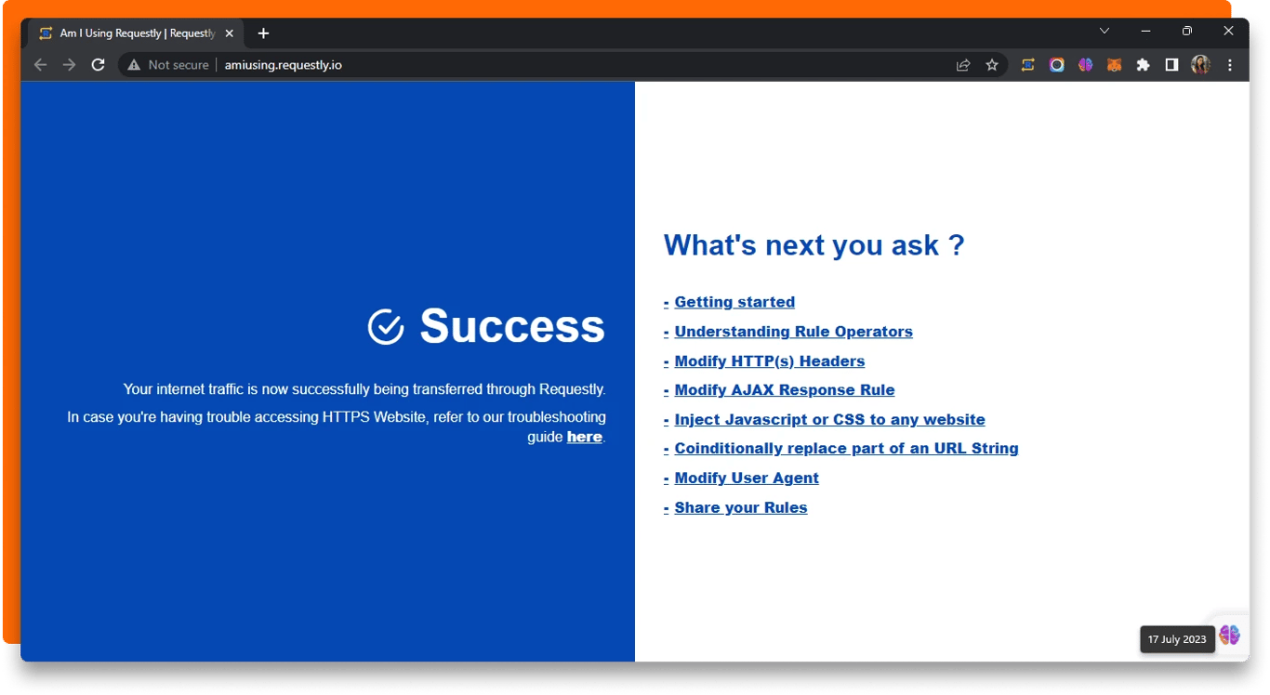Click the 17 July 2023 date badge

[x=1177, y=639]
